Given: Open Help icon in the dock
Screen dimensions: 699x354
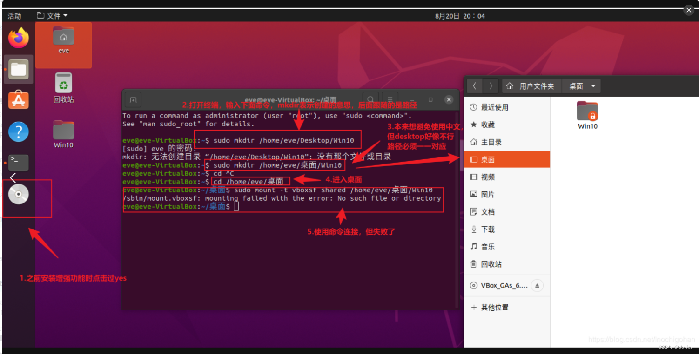Looking at the screenshot, I should [19, 132].
